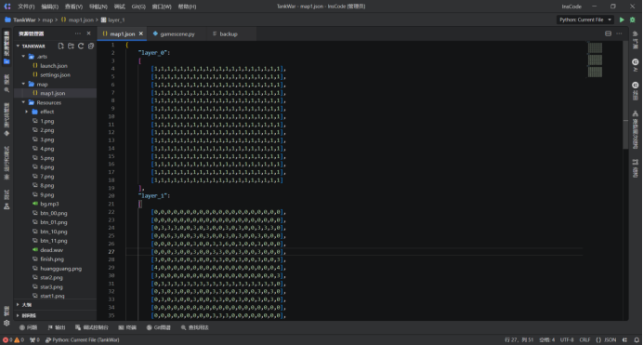Click the new folder icon beside TANKWAR

(71, 46)
